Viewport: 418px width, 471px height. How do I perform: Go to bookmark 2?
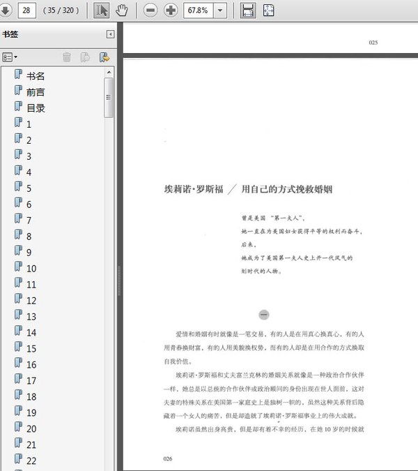[x=29, y=140]
